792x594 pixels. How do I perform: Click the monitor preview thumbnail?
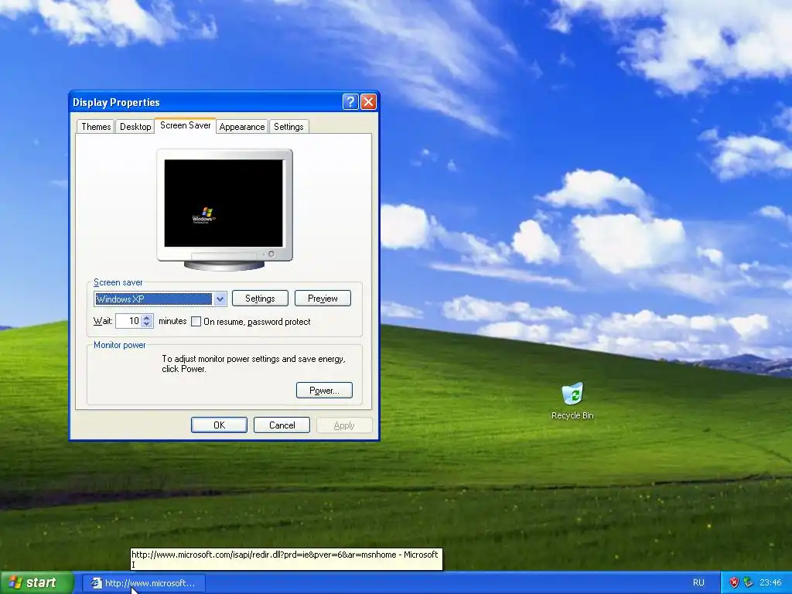click(224, 210)
